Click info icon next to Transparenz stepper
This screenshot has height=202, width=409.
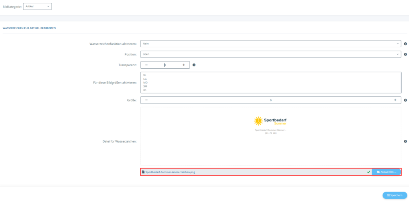pos(194,65)
